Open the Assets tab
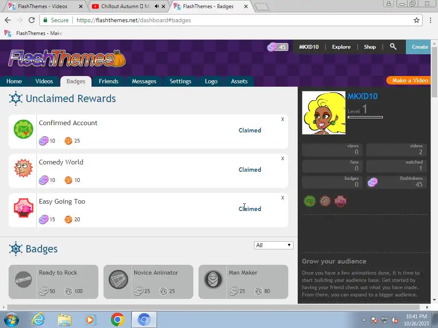Image resolution: width=438 pixels, height=328 pixels. (x=240, y=81)
